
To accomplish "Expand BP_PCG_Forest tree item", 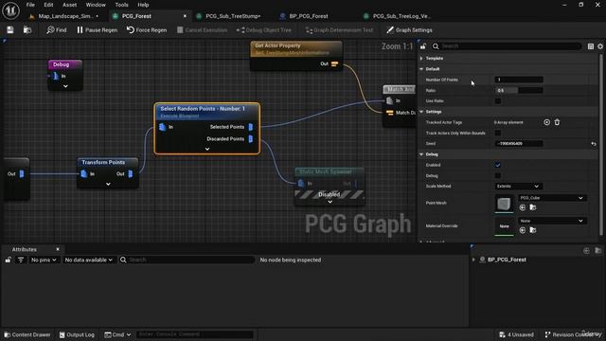I will click(x=473, y=260).
